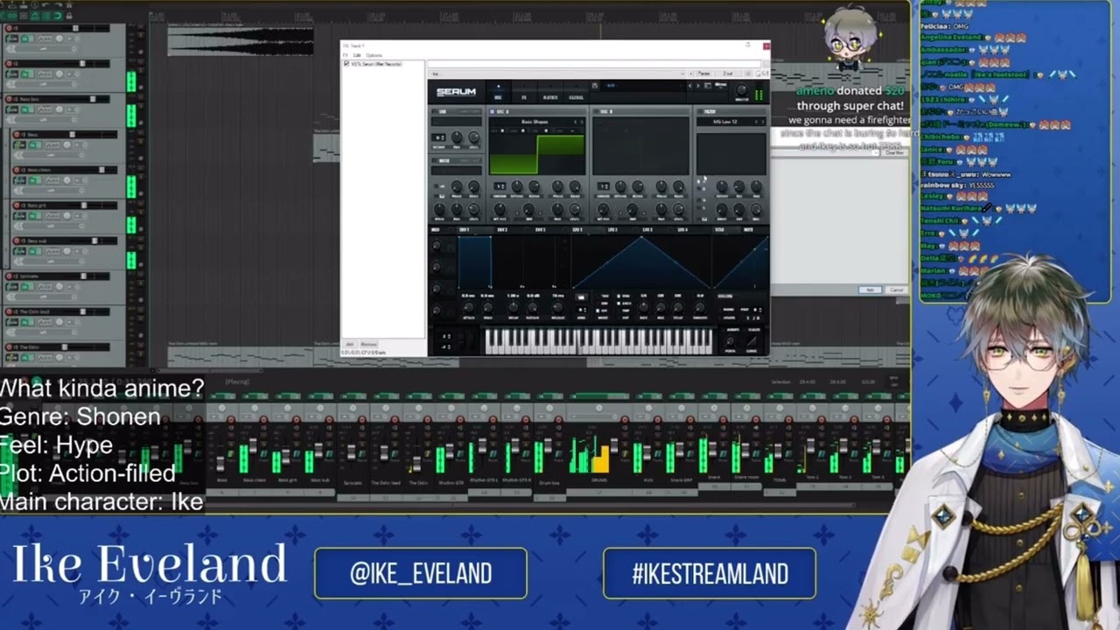Toggle the SUB oscillator enable switch
The width and height of the screenshot is (1120, 630).
pos(434,112)
